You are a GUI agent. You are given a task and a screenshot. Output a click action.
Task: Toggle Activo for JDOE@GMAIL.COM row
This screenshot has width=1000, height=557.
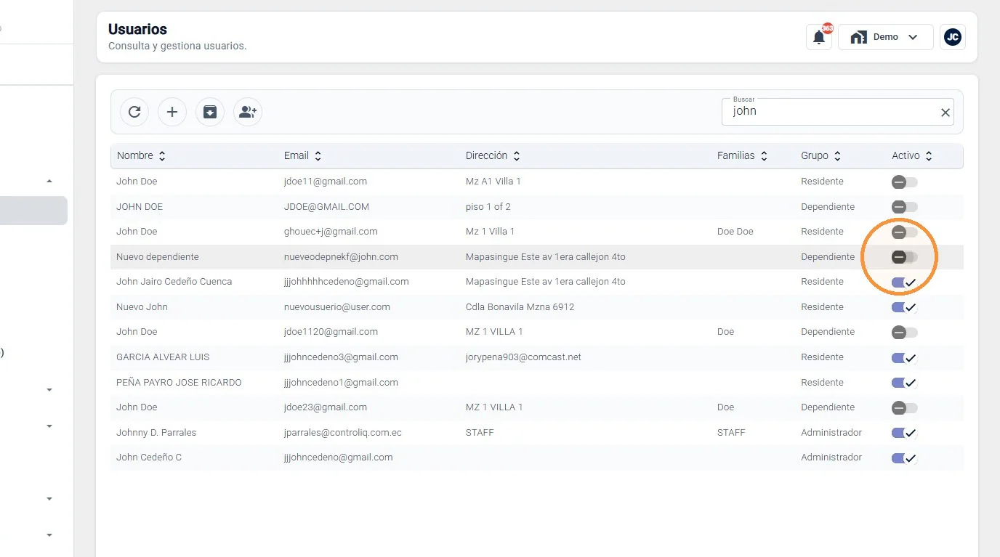point(905,207)
